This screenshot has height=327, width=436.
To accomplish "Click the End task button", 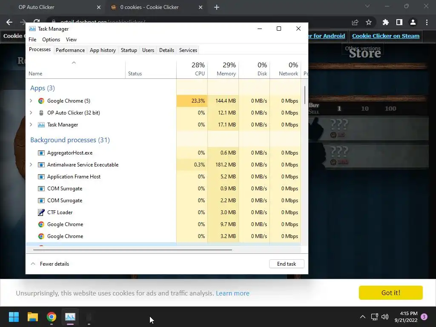I will pos(287,264).
